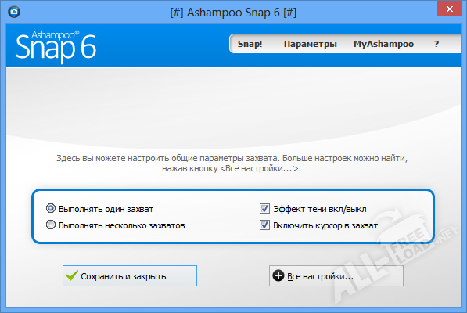Open the Snap! menu
The height and width of the screenshot is (313, 467).
coord(250,44)
